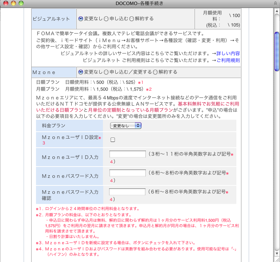Click footnote ※3 about ユーザID新規設定
This screenshot has height=262, width=280.
[x=116, y=243]
